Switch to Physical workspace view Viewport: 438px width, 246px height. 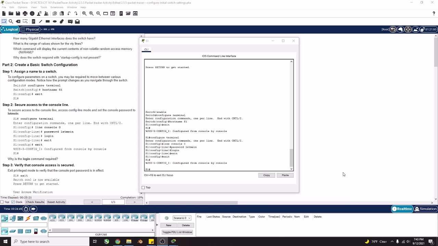(x=30, y=29)
